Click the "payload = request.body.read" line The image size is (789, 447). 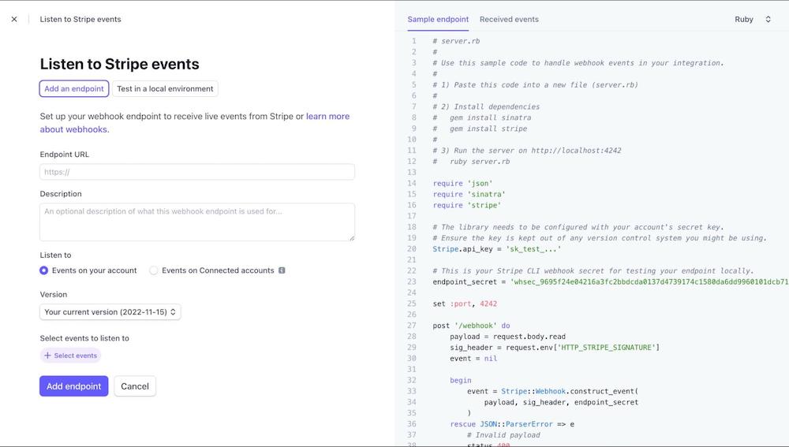point(507,337)
